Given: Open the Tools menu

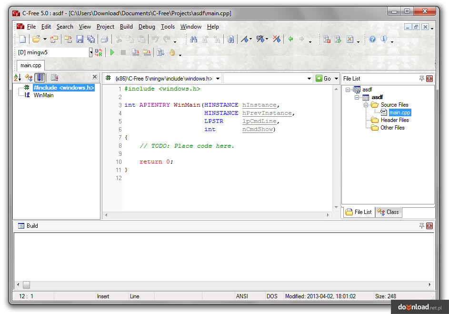Looking at the screenshot, I should click(x=168, y=27).
